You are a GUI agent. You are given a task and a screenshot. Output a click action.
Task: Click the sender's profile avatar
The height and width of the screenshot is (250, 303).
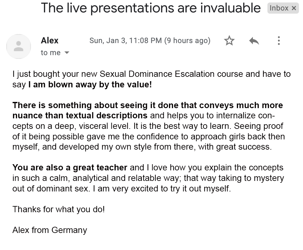19,46
